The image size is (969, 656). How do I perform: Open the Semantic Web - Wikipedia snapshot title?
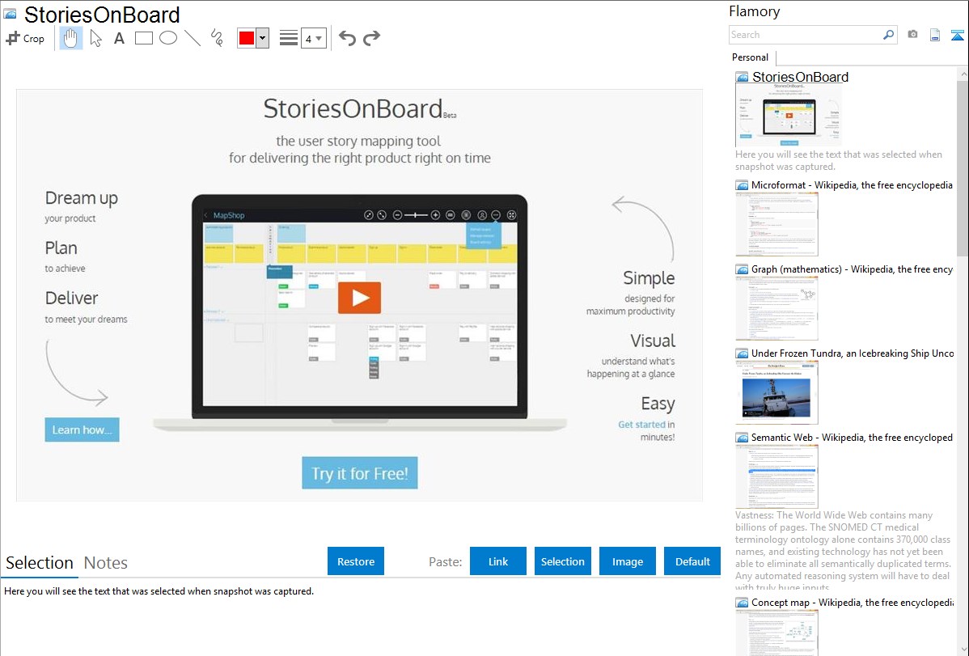coord(852,437)
